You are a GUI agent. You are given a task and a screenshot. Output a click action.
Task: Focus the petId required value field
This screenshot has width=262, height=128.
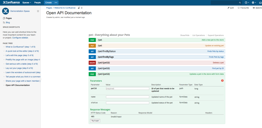point(128,89)
